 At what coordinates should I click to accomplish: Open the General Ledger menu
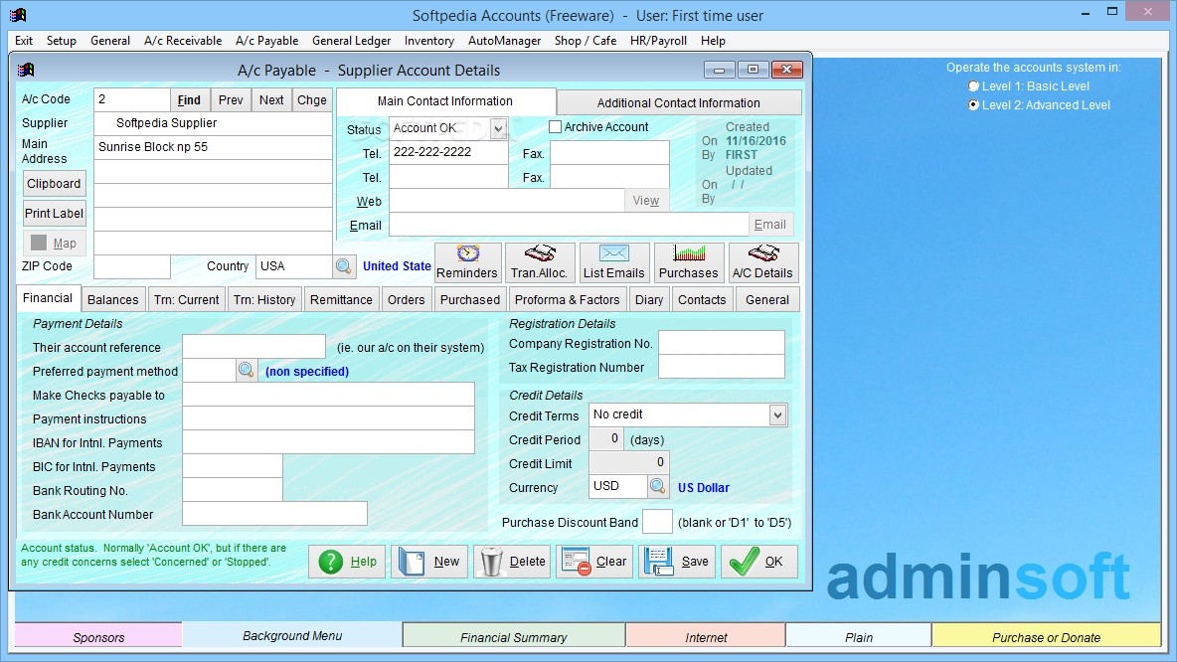coord(351,41)
